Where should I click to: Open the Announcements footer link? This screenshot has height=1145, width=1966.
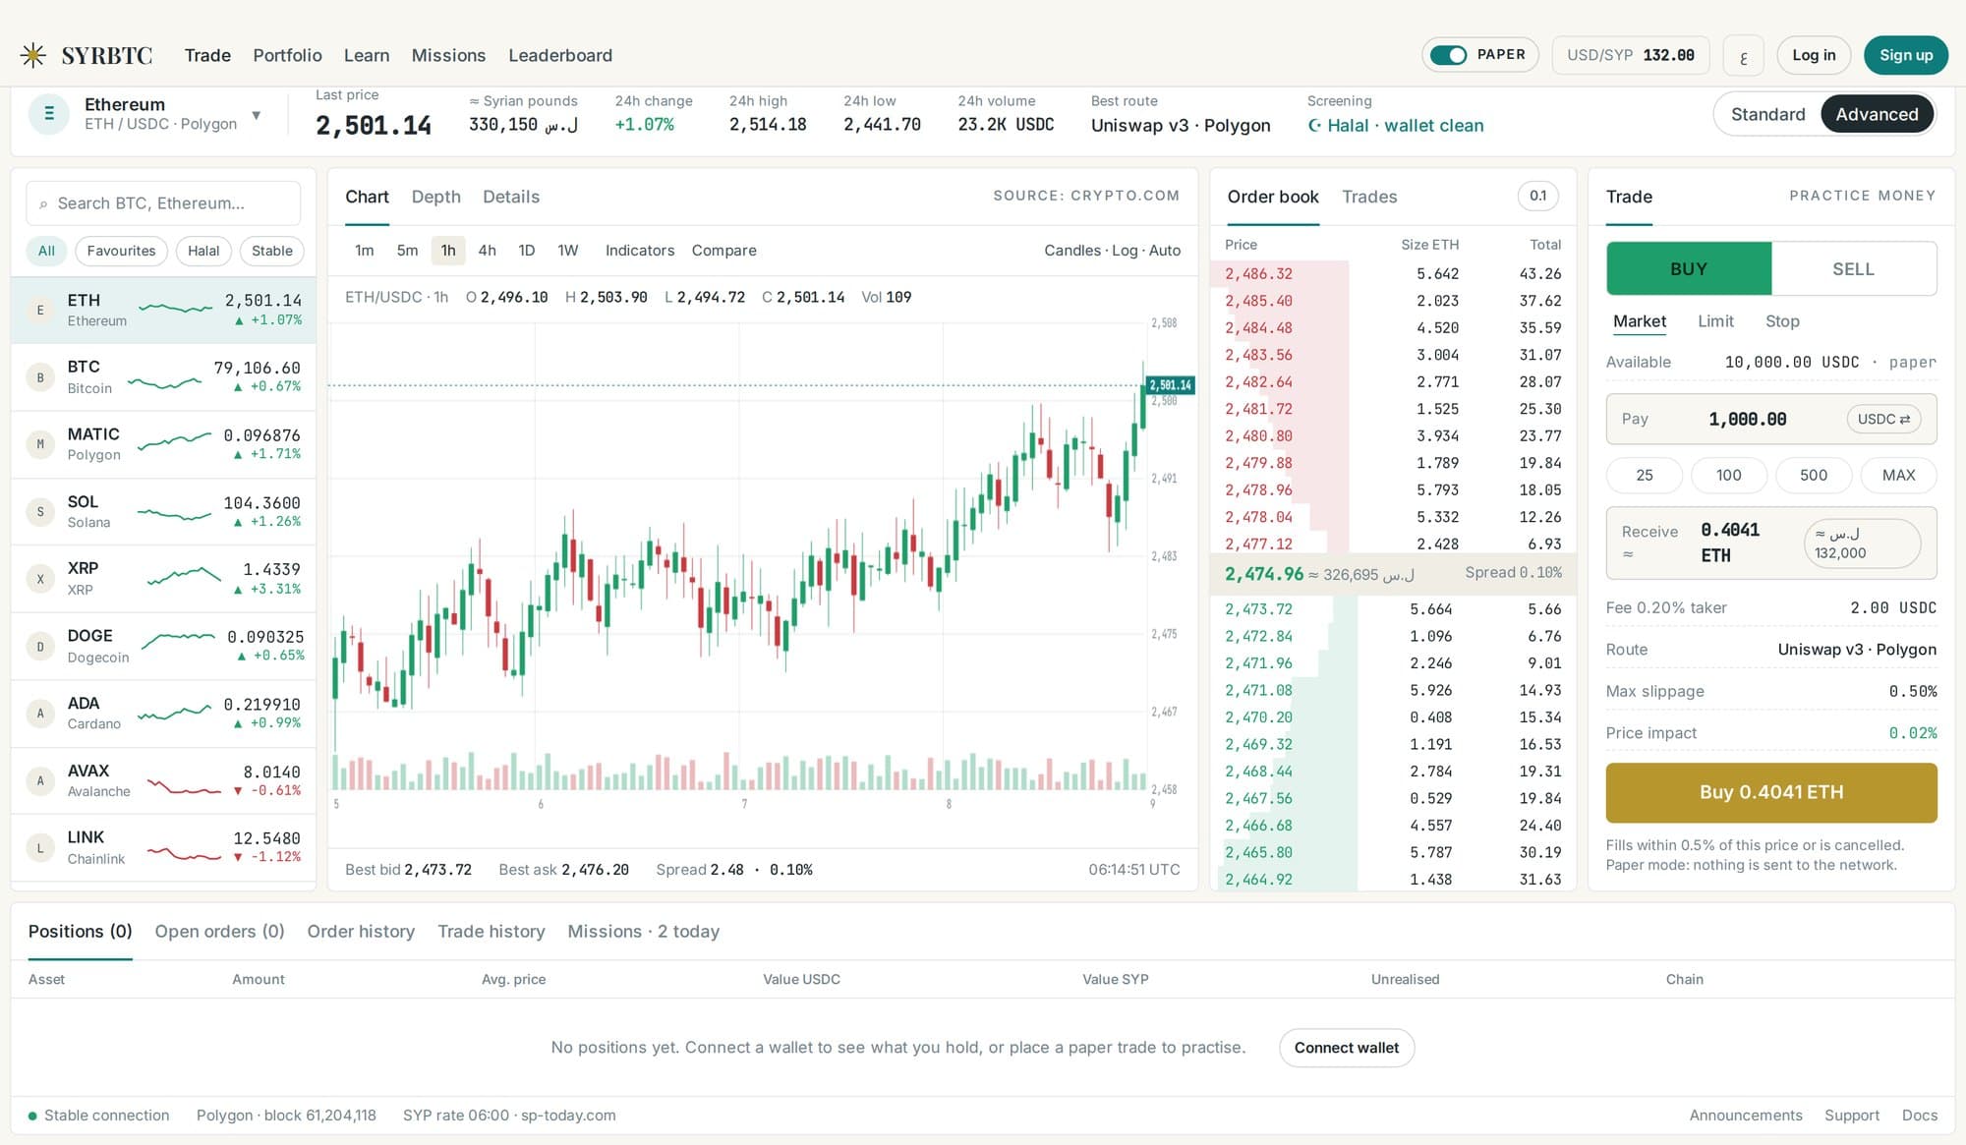[x=1745, y=1116]
